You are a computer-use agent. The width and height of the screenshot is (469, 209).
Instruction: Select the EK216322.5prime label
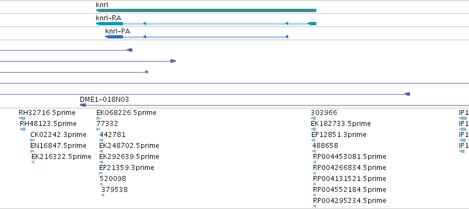tap(61, 157)
